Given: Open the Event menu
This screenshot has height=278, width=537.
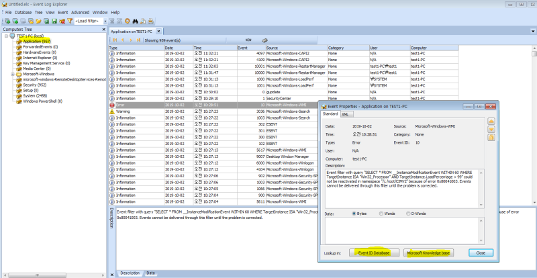Looking at the screenshot, I should [x=62, y=12].
